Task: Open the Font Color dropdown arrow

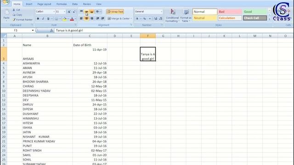Action: (x=75, y=18)
